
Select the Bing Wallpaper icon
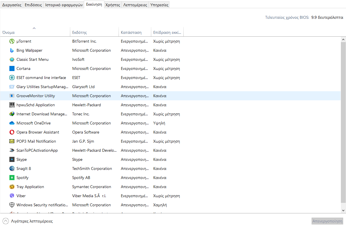click(x=12, y=50)
